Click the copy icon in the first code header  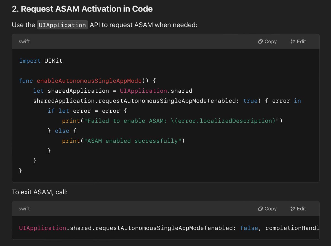(x=260, y=42)
